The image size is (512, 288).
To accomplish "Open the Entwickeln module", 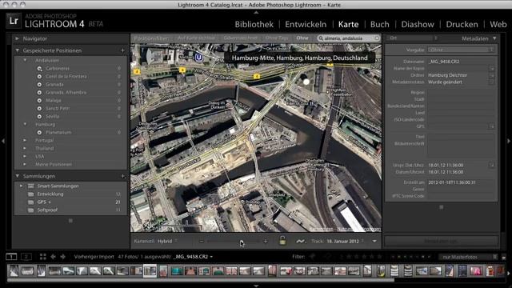I will [x=306, y=25].
